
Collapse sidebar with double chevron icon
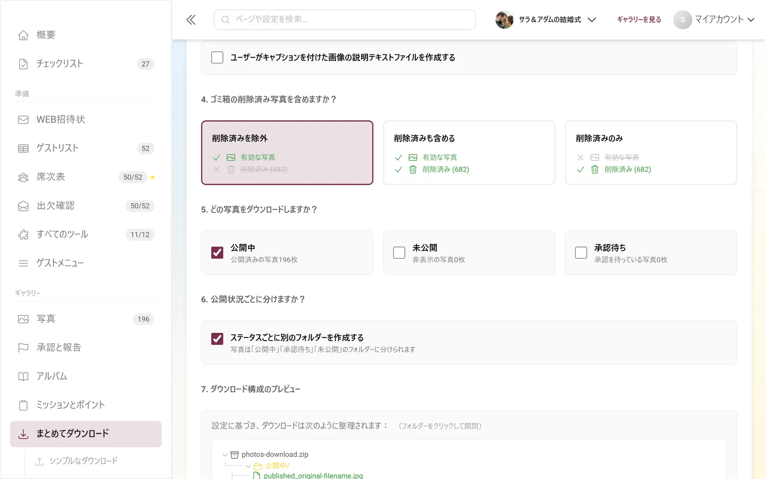click(x=191, y=20)
